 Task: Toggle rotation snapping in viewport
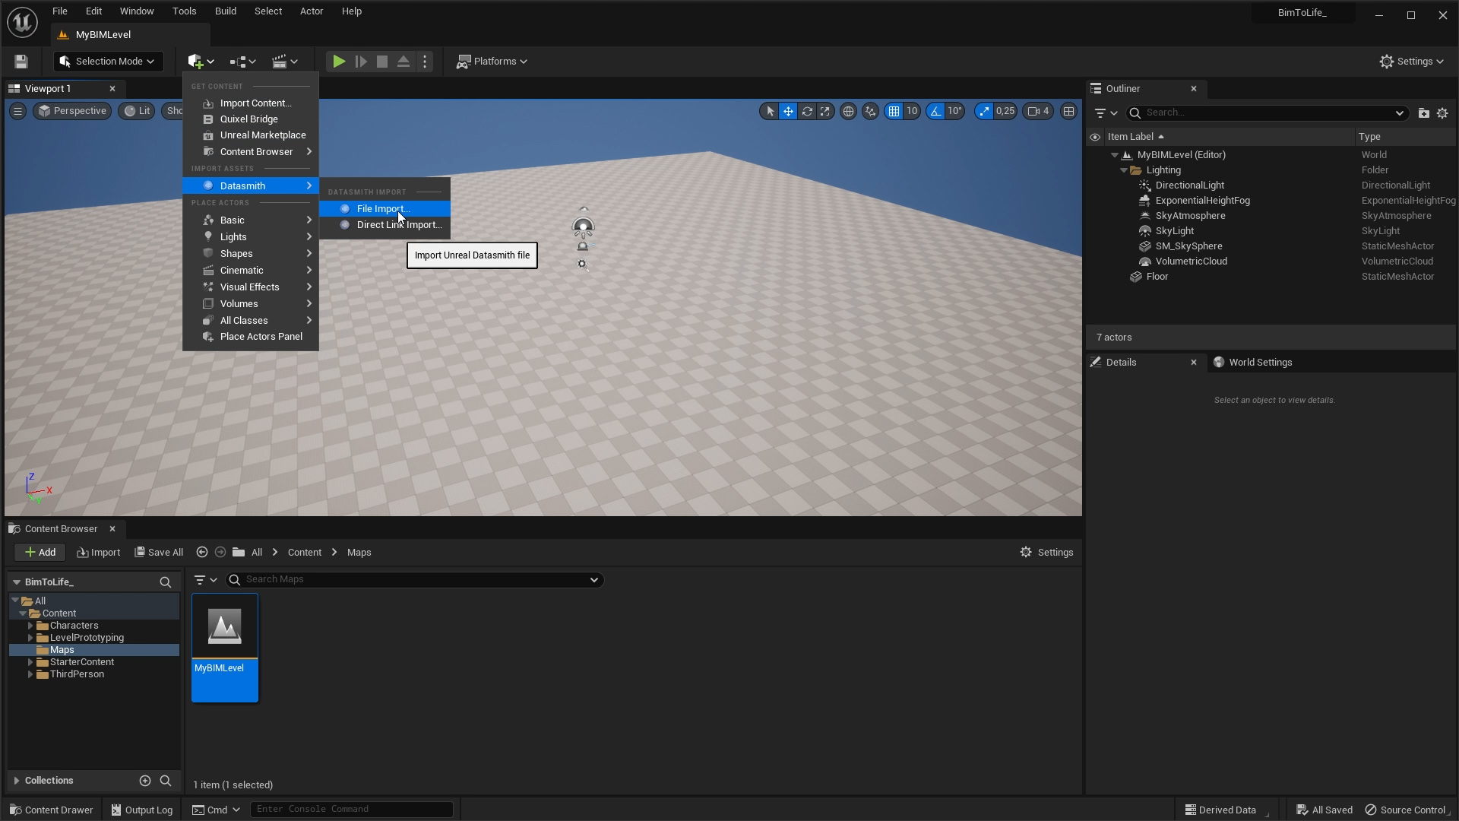click(x=935, y=111)
